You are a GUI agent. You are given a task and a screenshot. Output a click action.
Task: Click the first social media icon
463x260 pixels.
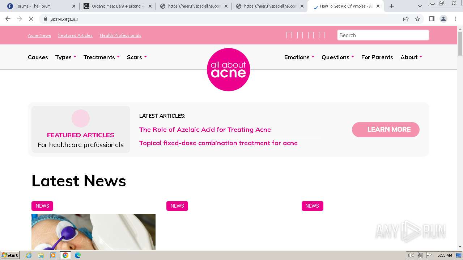[x=289, y=35]
